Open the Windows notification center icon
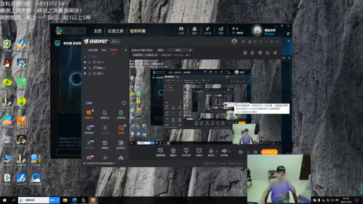The image size is (363, 204). 357,200
